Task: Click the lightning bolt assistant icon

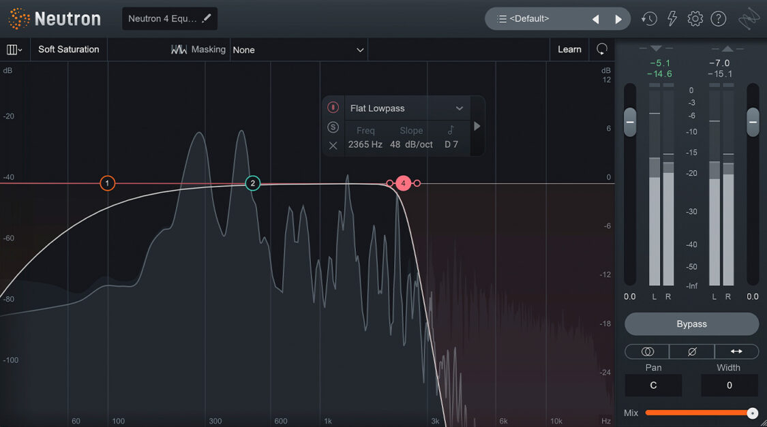Action: (x=672, y=18)
